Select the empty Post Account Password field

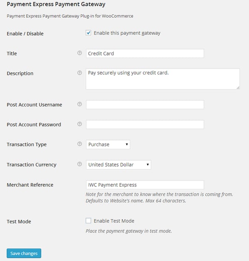145,124
